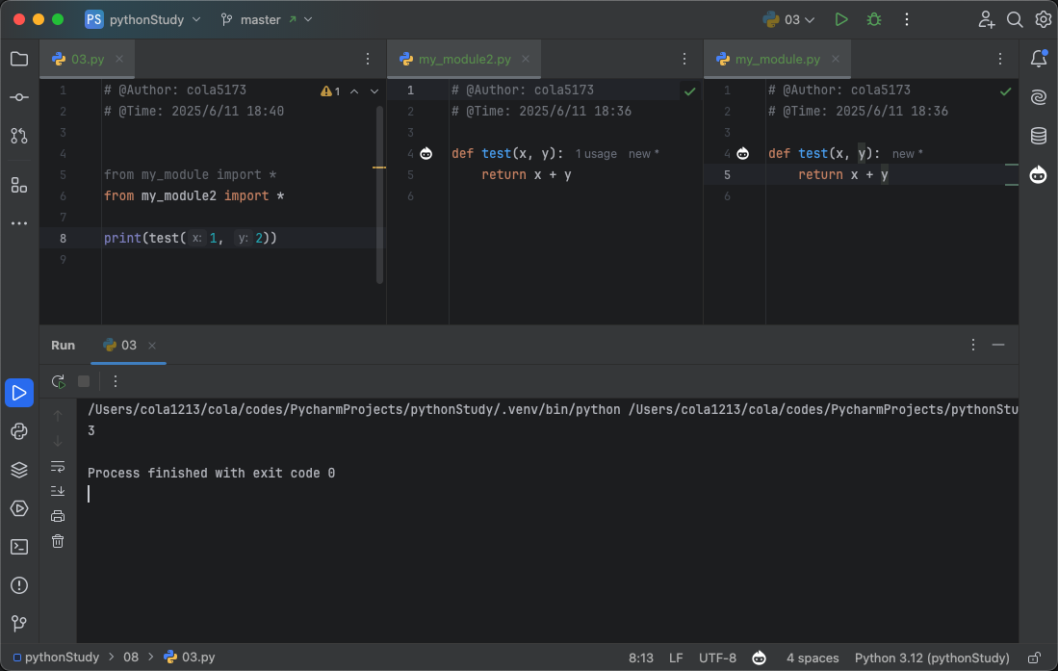This screenshot has width=1058, height=671.
Task: Open the Copilot-style assistant icon in right sidebar
Action: pos(1038,175)
